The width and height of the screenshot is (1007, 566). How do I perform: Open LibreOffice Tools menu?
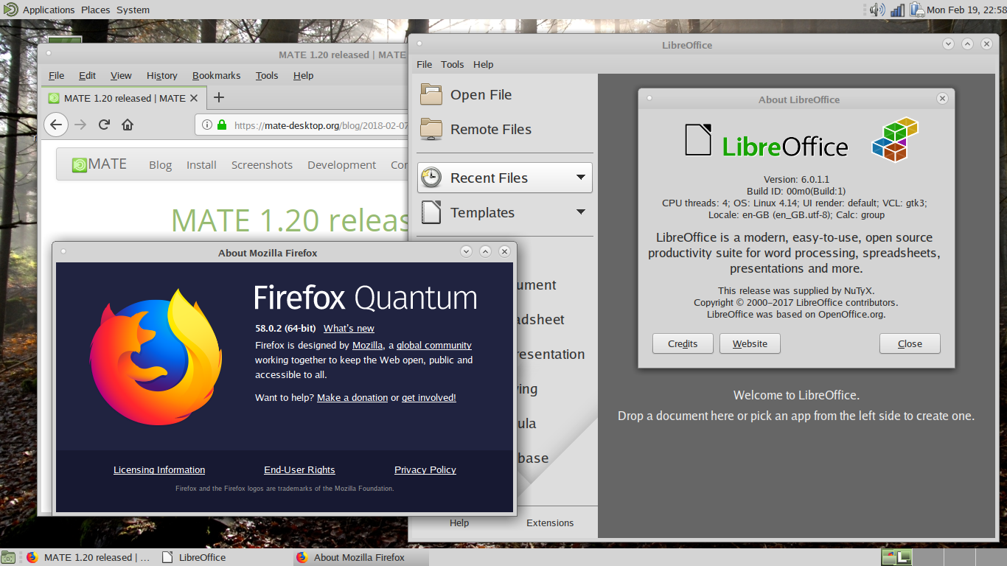[x=453, y=64]
